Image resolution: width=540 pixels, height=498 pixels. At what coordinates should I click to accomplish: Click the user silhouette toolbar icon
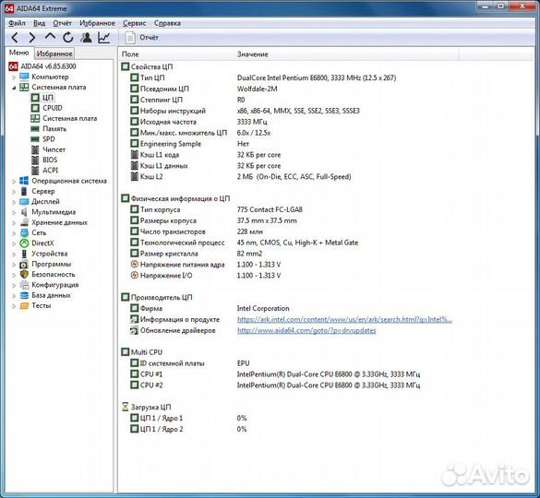86,37
